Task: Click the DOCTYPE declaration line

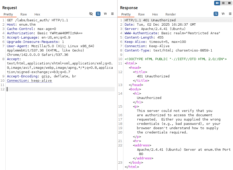Action: (176, 59)
